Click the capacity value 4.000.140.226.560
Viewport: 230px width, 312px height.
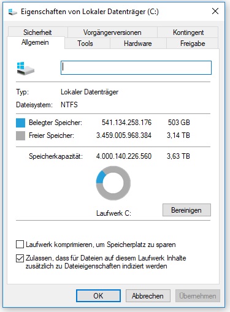(124, 156)
